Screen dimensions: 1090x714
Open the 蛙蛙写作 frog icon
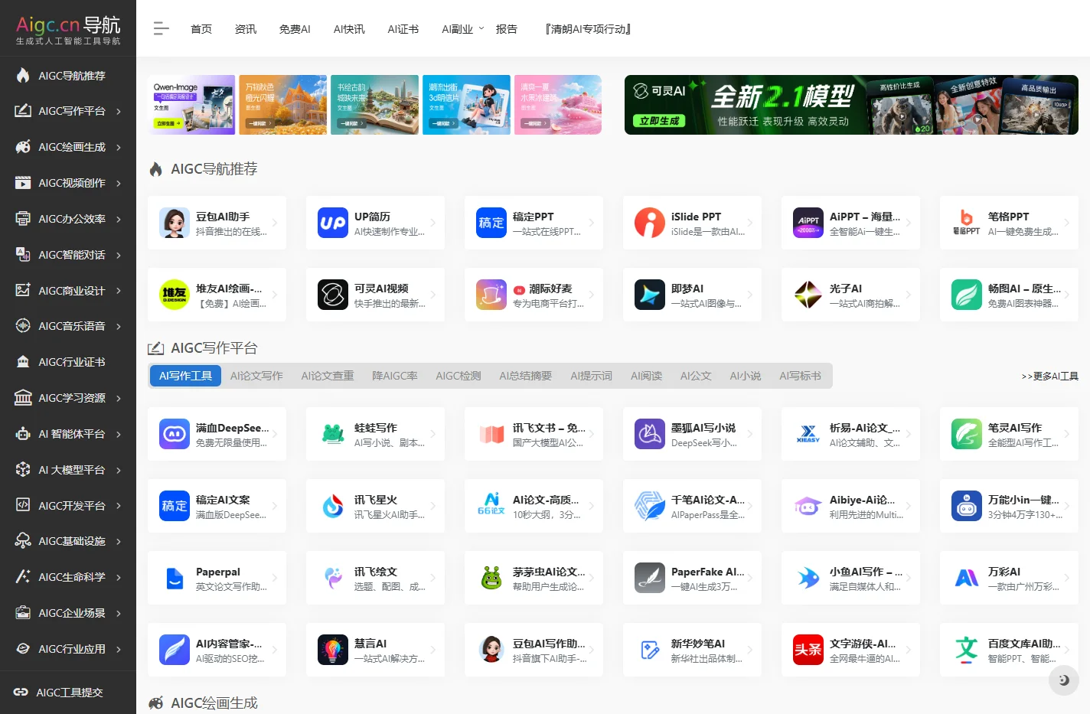pyautogui.click(x=333, y=434)
